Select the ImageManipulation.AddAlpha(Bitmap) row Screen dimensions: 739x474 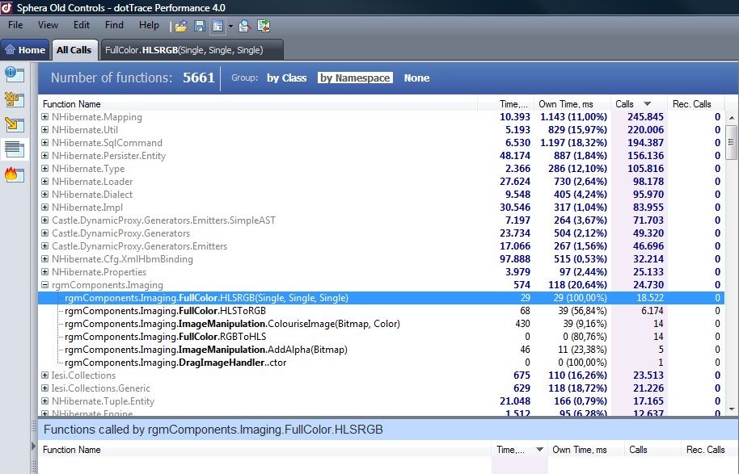point(381,350)
